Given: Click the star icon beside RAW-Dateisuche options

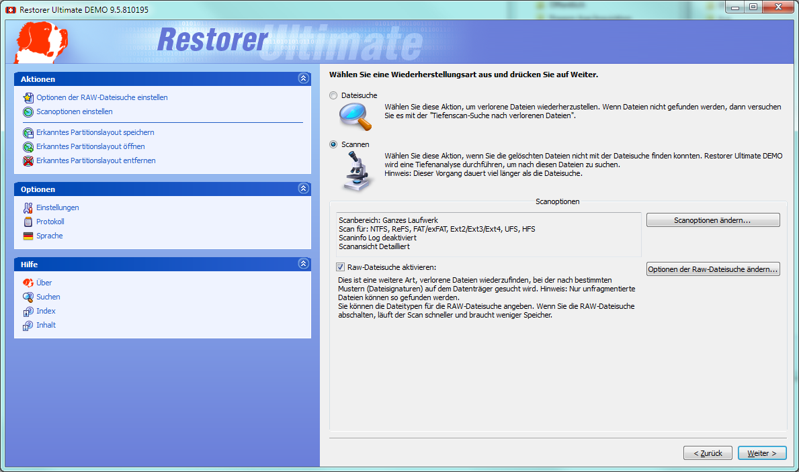Looking at the screenshot, I should pyautogui.click(x=28, y=97).
